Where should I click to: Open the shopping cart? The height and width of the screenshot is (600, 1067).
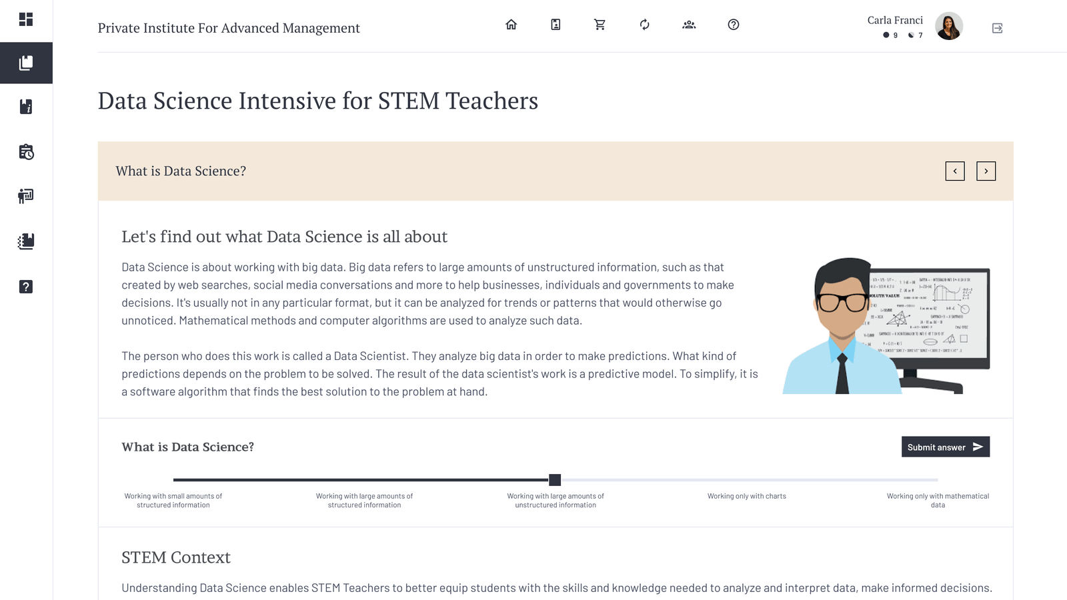(600, 25)
